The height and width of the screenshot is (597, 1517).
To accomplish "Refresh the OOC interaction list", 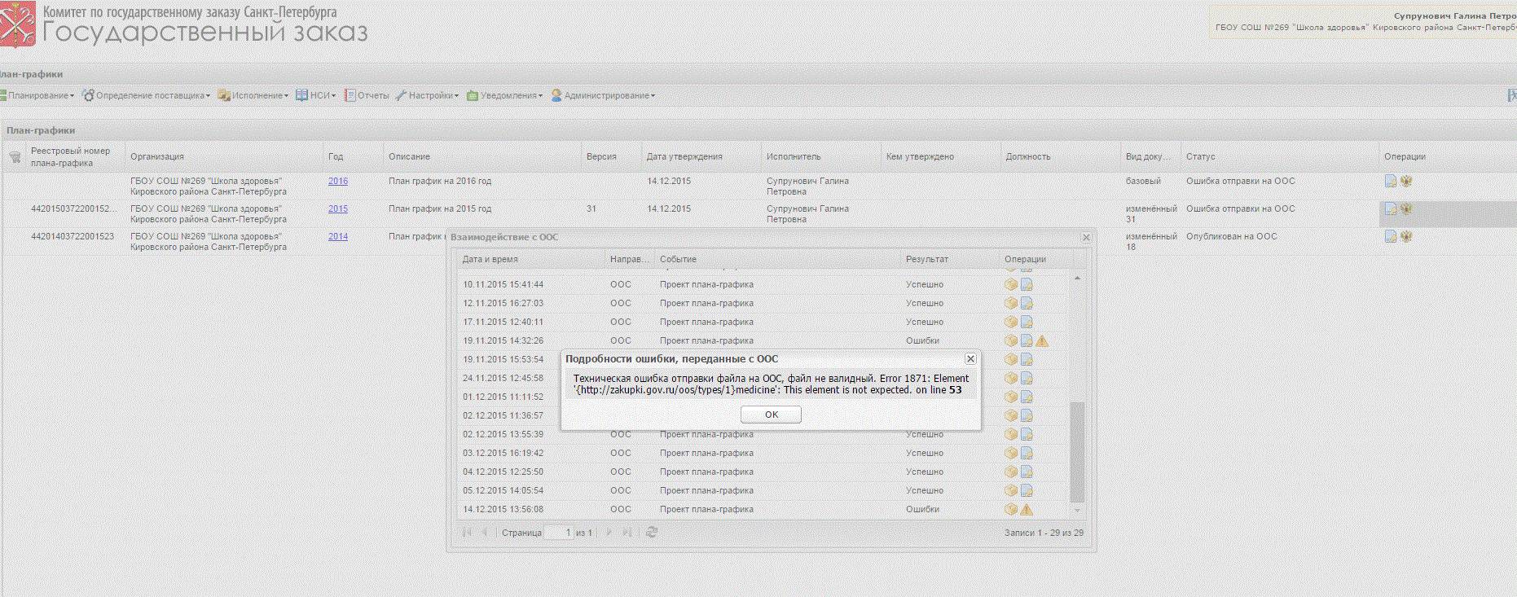I will [651, 532].
